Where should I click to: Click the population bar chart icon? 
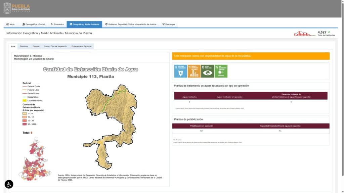click(x=304, y=34)
